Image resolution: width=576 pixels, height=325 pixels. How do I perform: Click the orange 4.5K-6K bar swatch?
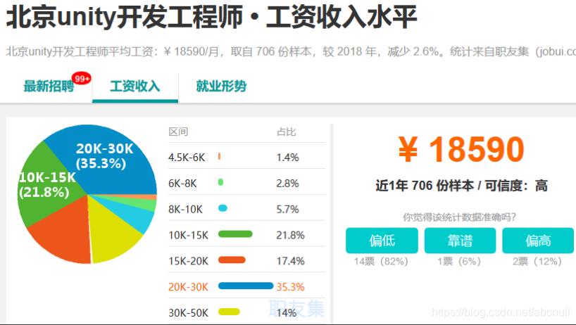219,156
